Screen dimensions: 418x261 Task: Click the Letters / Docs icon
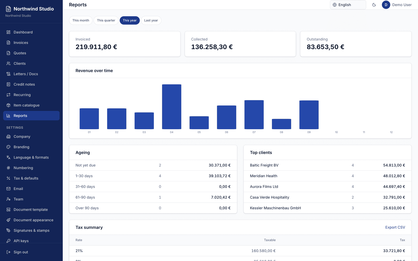pos(8,74)
